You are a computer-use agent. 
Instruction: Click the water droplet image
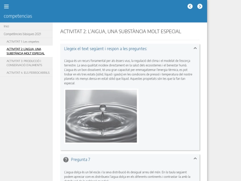click(101, 116)
